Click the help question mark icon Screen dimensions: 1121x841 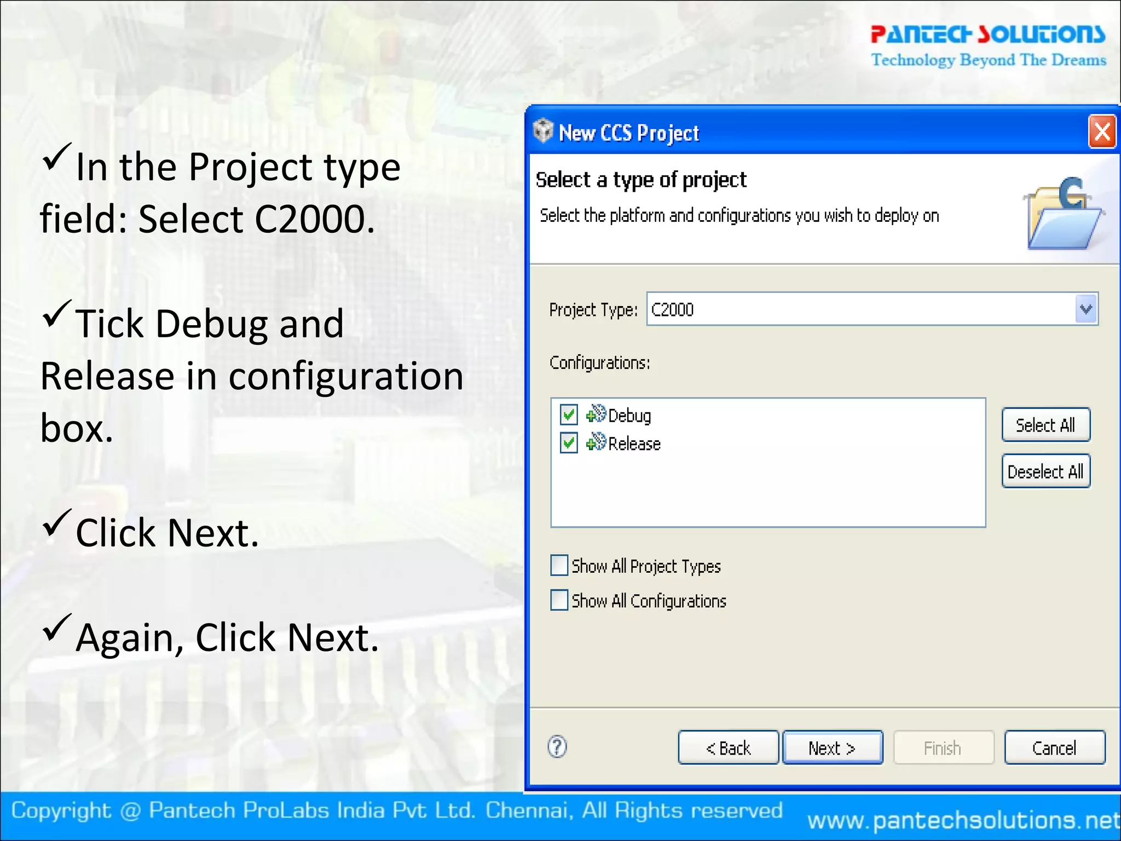tap(557, 747)
